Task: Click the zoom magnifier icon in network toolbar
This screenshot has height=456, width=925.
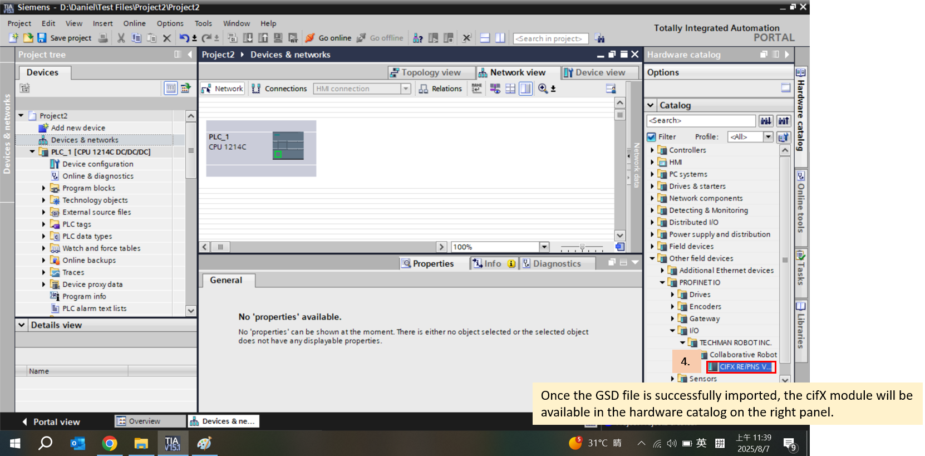Action: [x=543, y=89]
